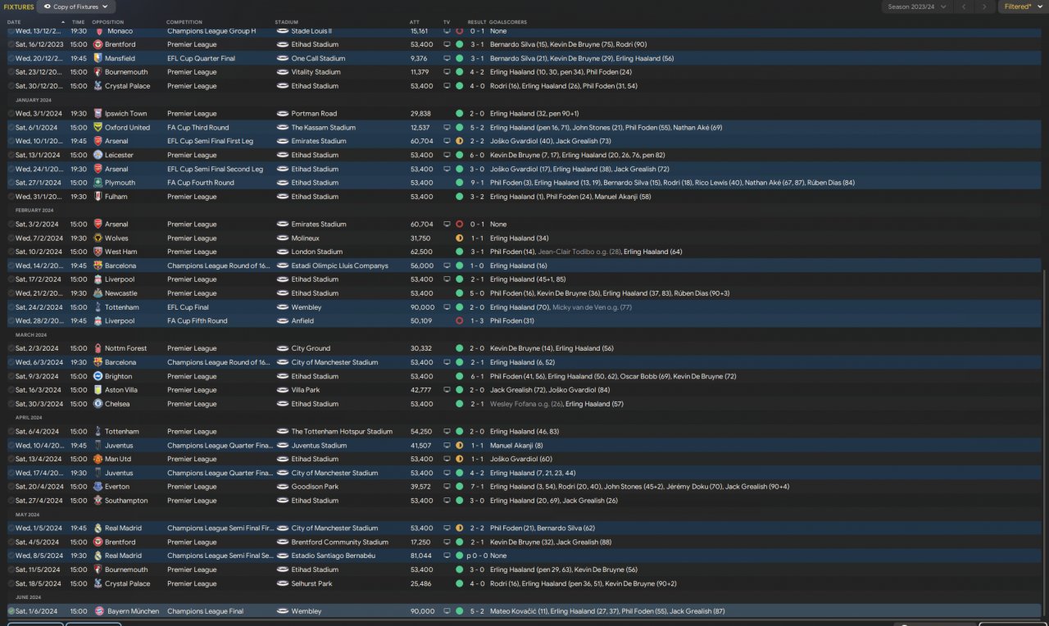Click the Plymouth club badge

pyautogui.click(x=98, y=183)
